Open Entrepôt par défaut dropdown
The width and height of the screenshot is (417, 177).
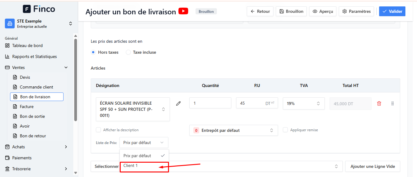pos(234,130)
